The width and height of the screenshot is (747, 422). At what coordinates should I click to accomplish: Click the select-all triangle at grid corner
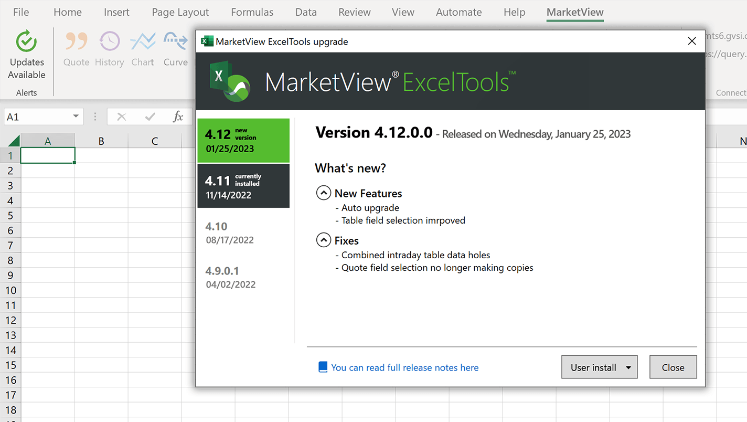(x=14, y=141)
